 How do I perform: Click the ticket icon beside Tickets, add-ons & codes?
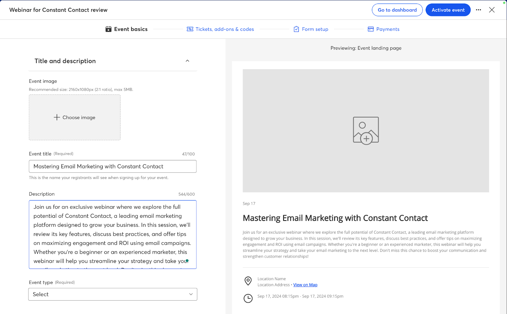pyautogui.click(x=189, y=29)
